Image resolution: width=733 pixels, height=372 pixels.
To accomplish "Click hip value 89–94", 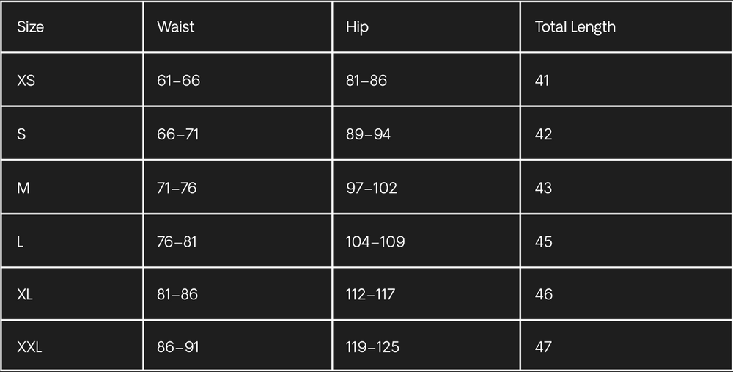I will pyautogui.click(x=368, y=134).
